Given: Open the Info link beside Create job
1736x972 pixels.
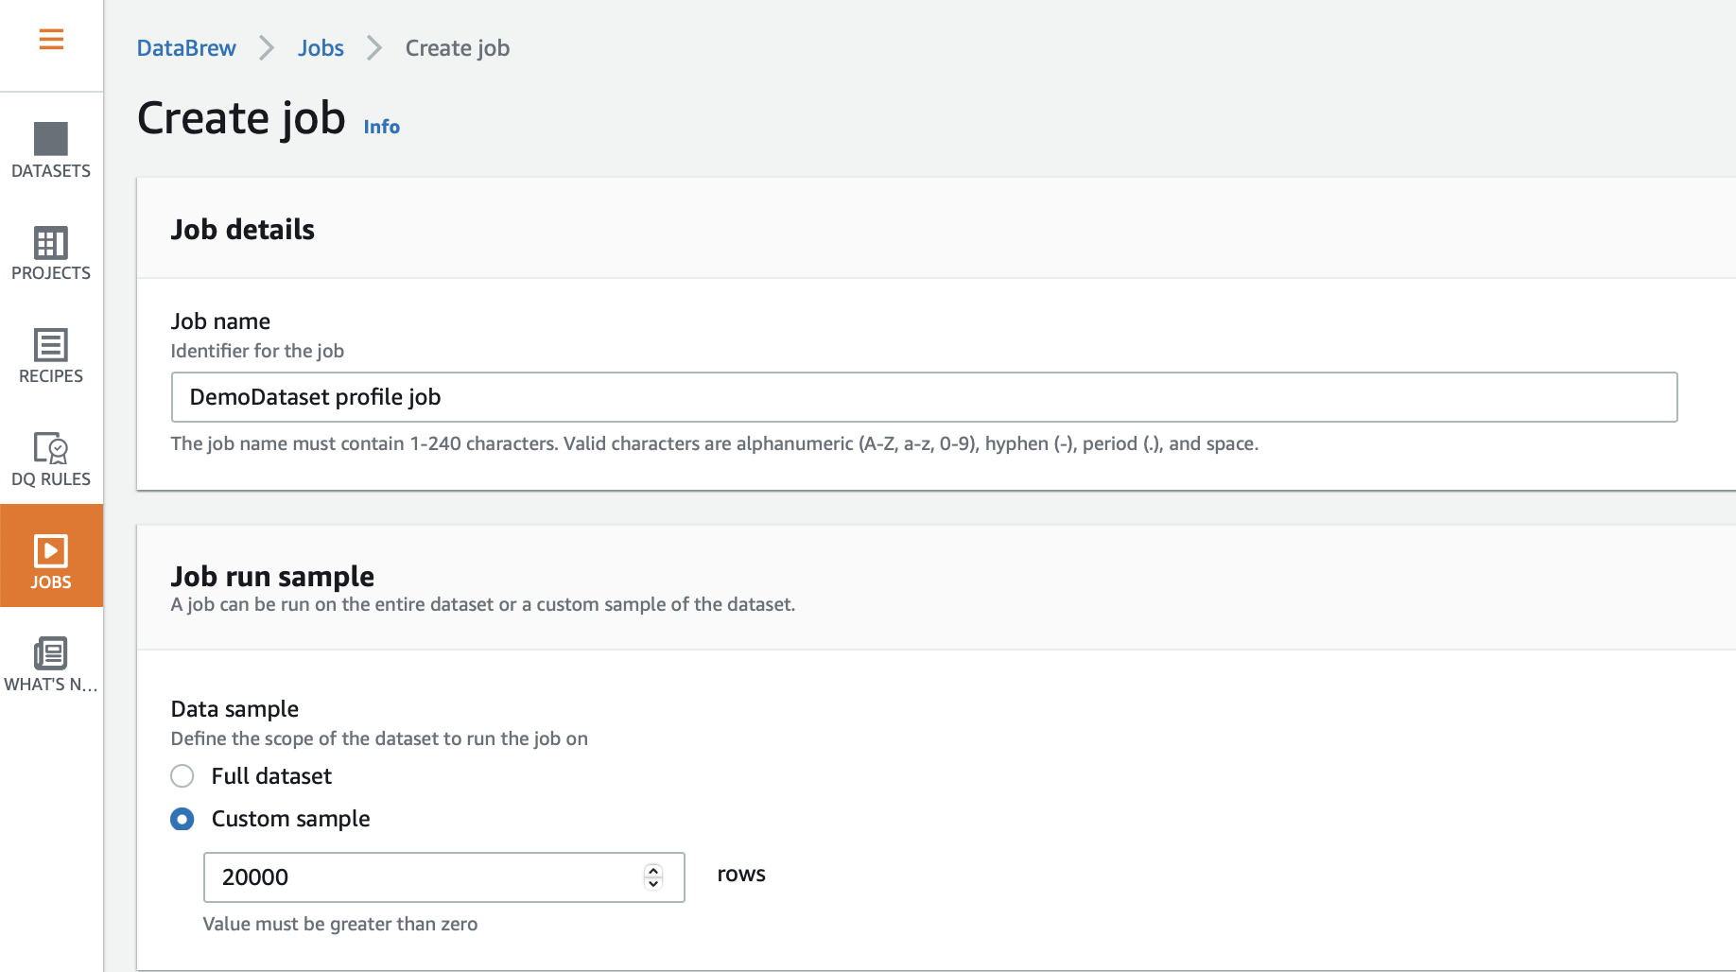Looking at the screenshot, I should [381, 127].
